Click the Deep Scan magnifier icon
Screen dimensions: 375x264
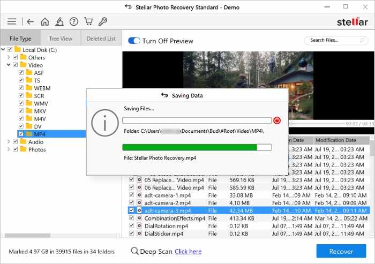click(x=134, y=251)
